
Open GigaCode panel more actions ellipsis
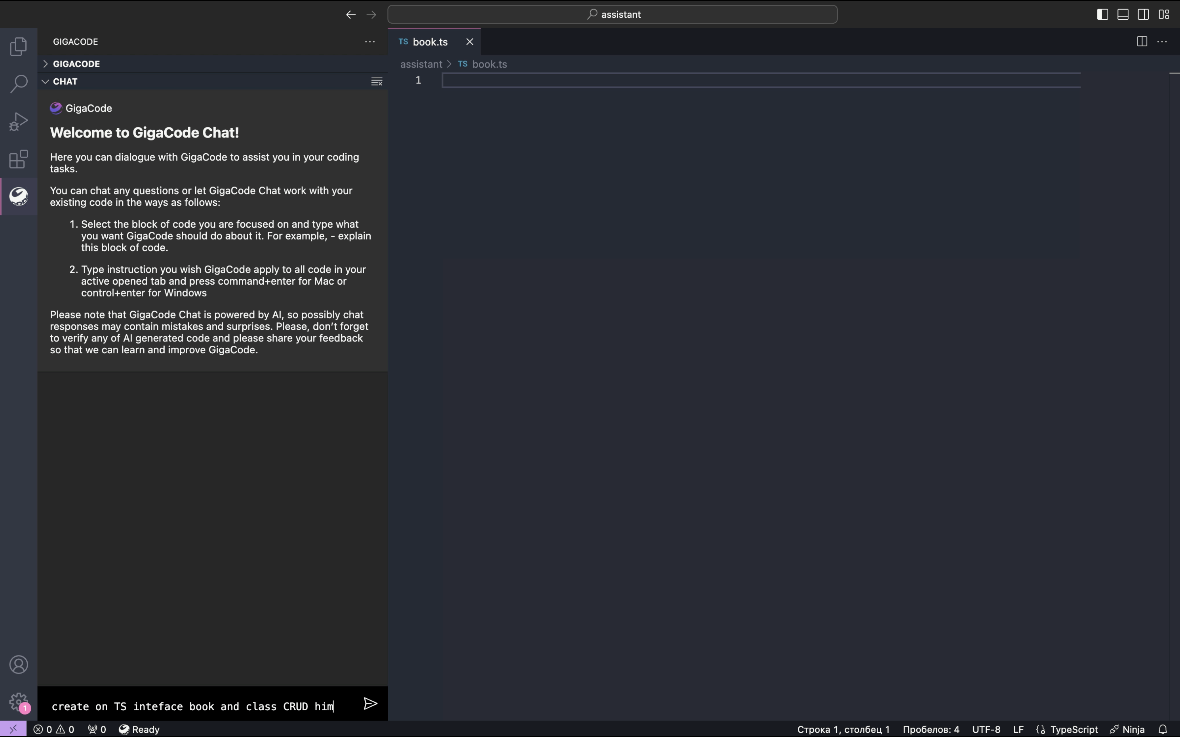point(370,41)
